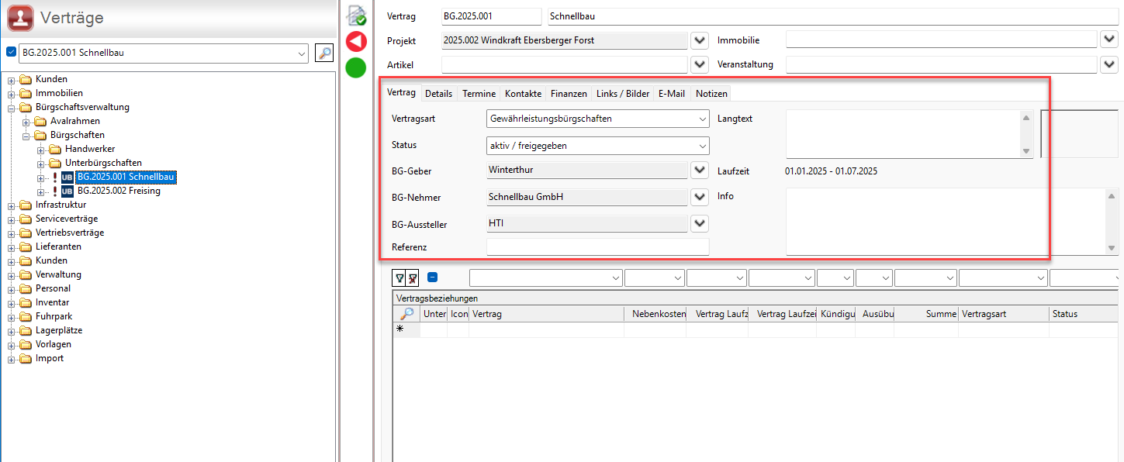Image resolution: width=1124 pixels, height=462 pixels.
Task: Click the UB icon of BG.2025.002 Freising
Action: click(x=67, y=191)
